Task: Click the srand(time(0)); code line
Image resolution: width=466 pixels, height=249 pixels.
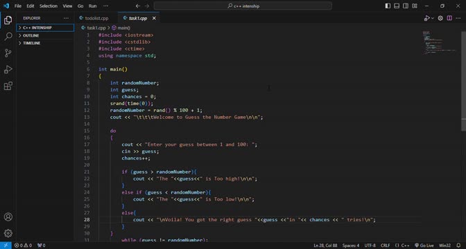Action: tap(132, 104)
